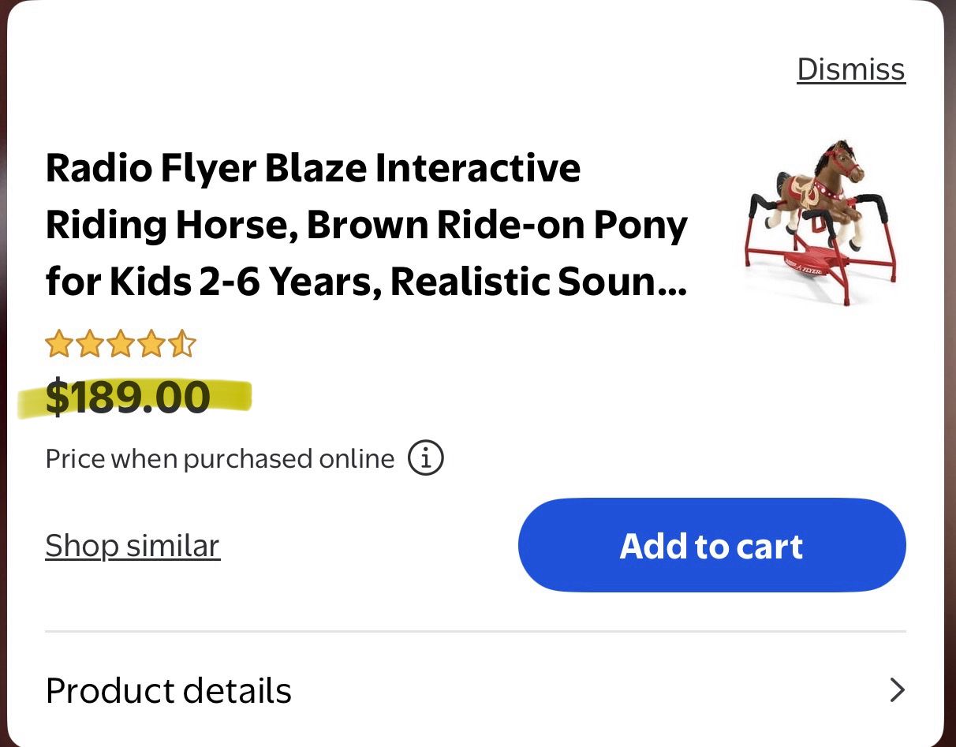Click the 'Riding Horse, Brown Ride-on Pony' title line
Image resolution: width=956 pixels, height=747 pixels.
(x=366, y=226)
